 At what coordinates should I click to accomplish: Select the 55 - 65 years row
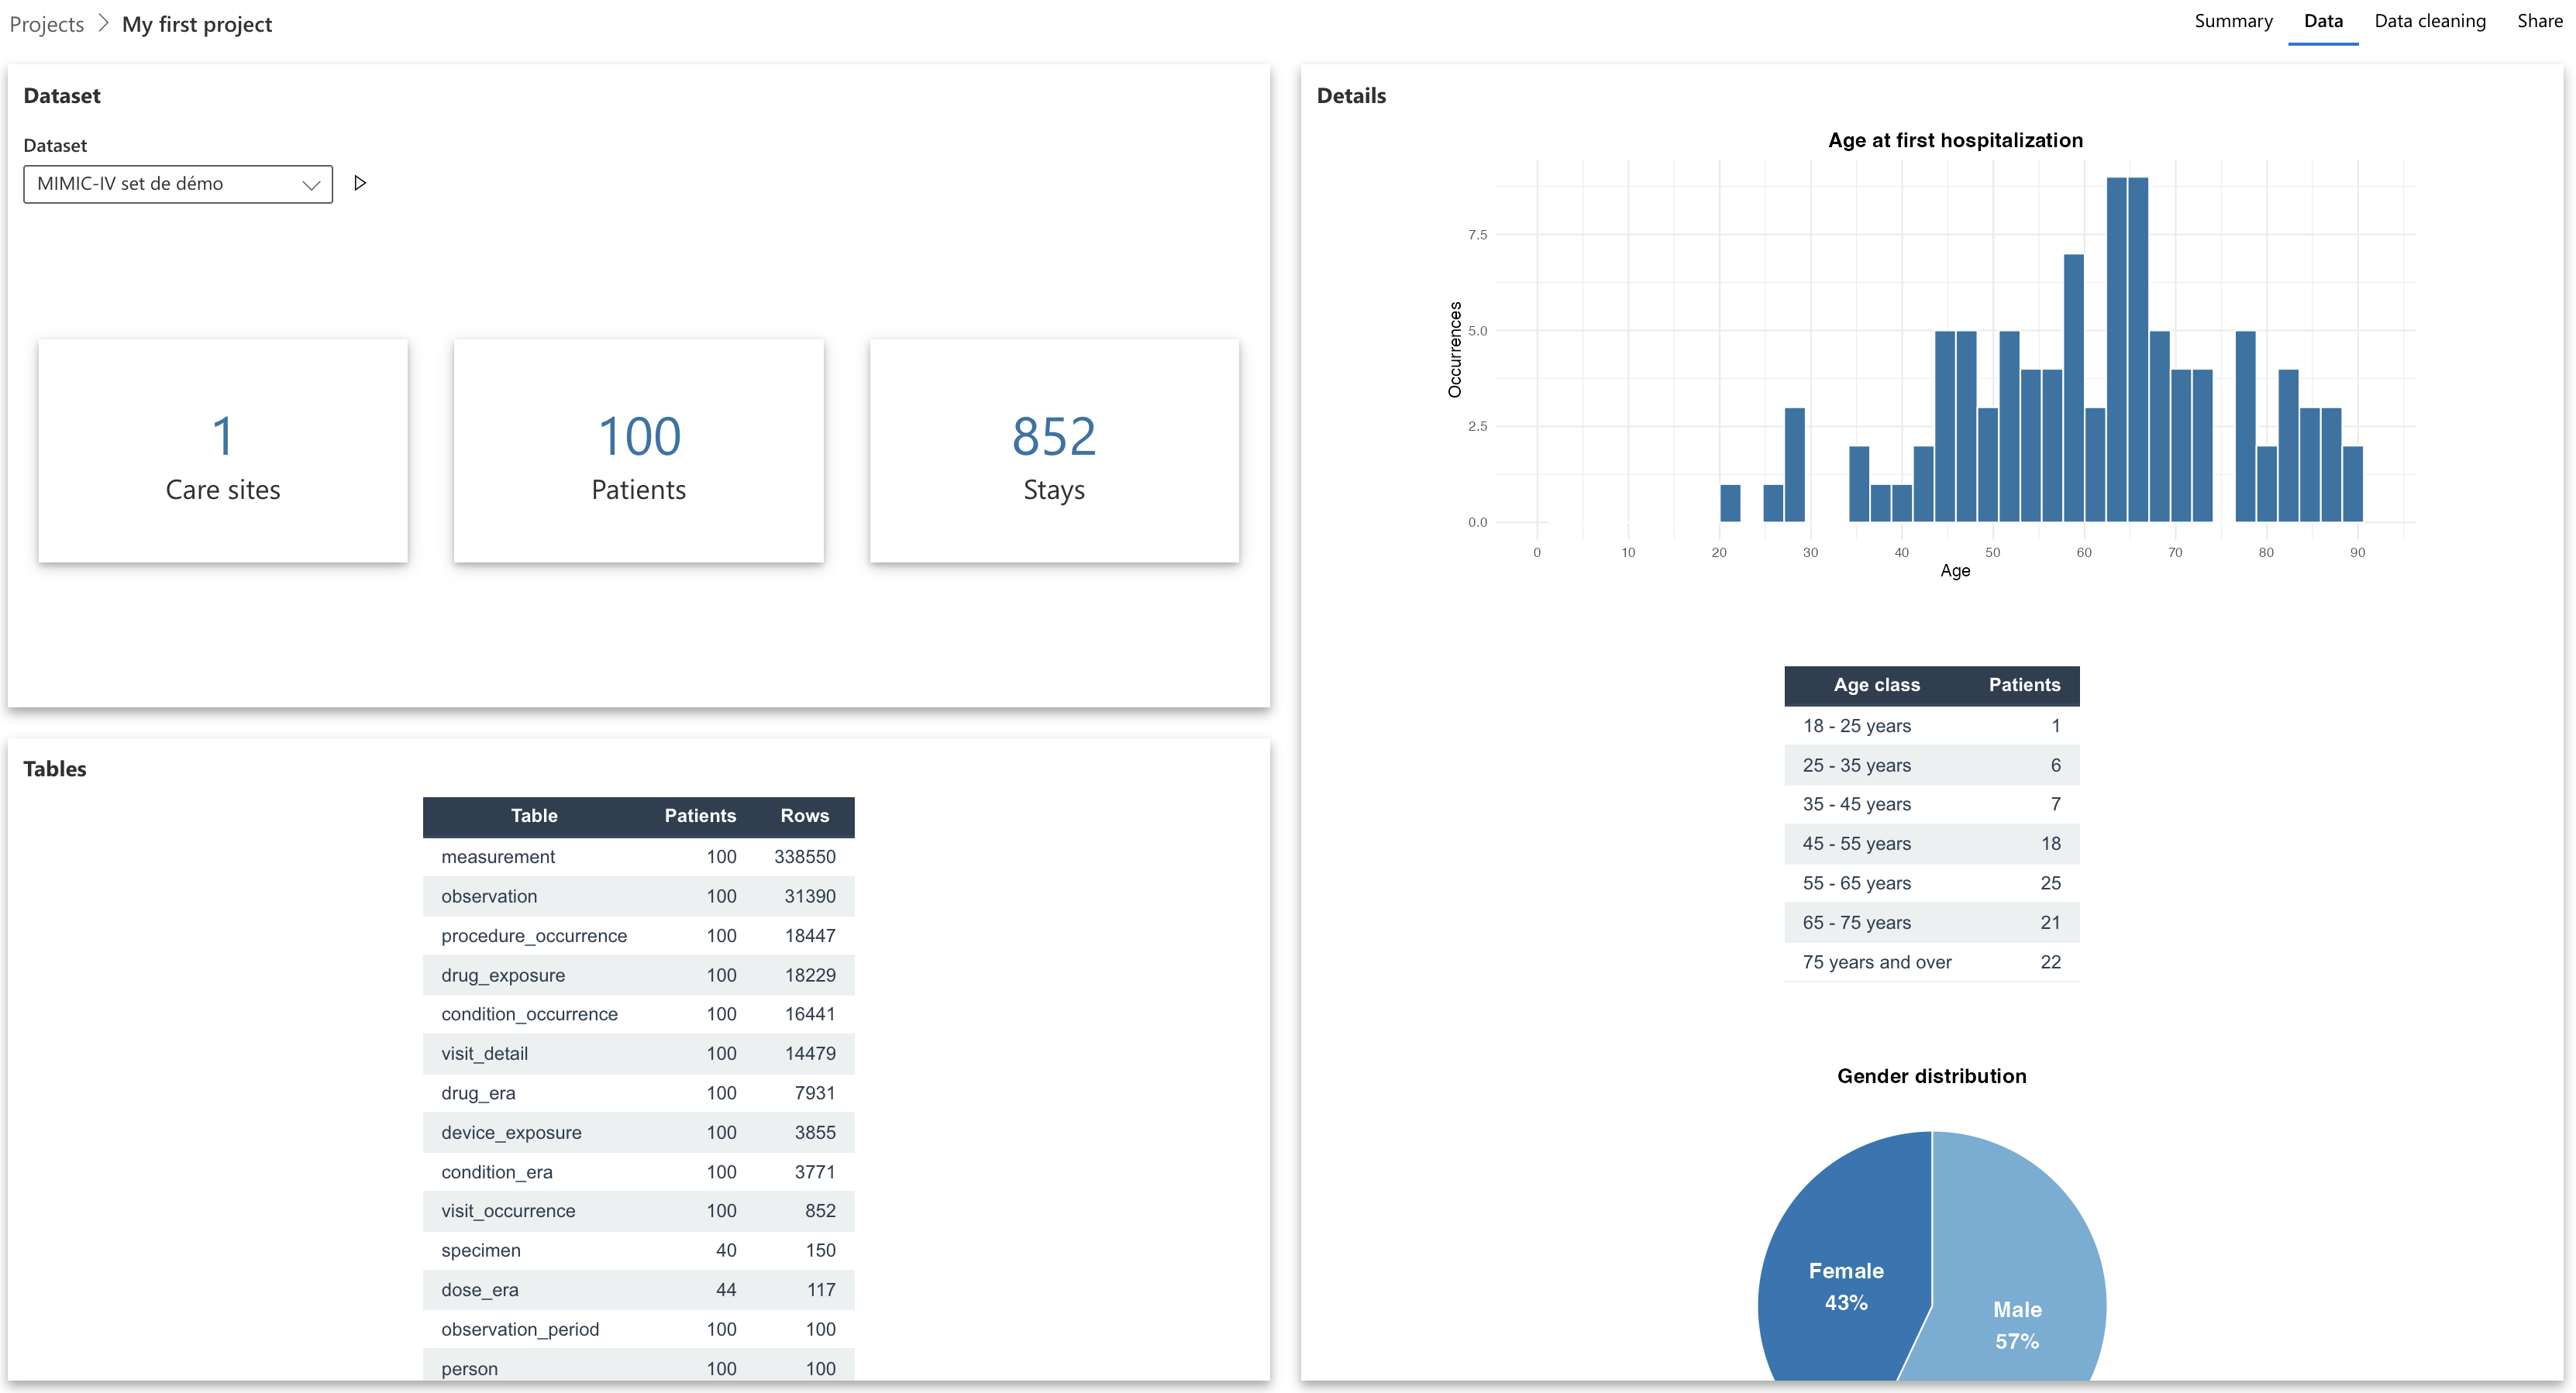coord(1932,883)
